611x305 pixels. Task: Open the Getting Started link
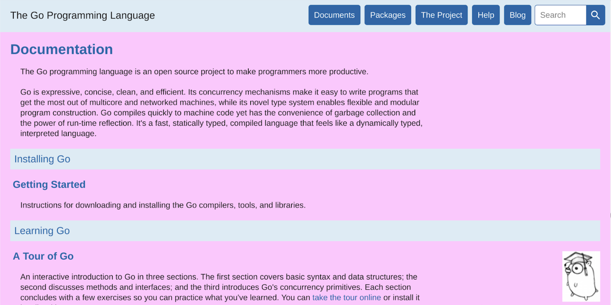[x=49, y=185]
